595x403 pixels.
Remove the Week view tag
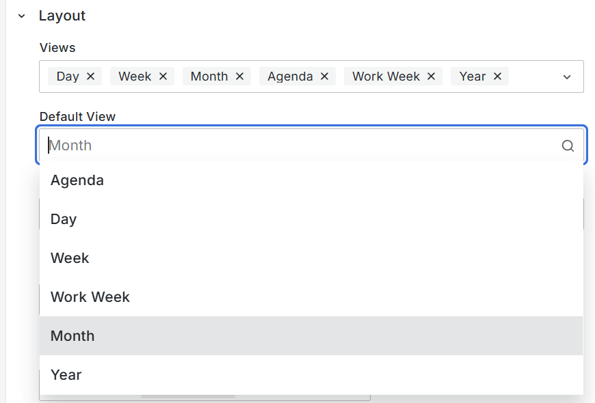click(x=163, y=77)
